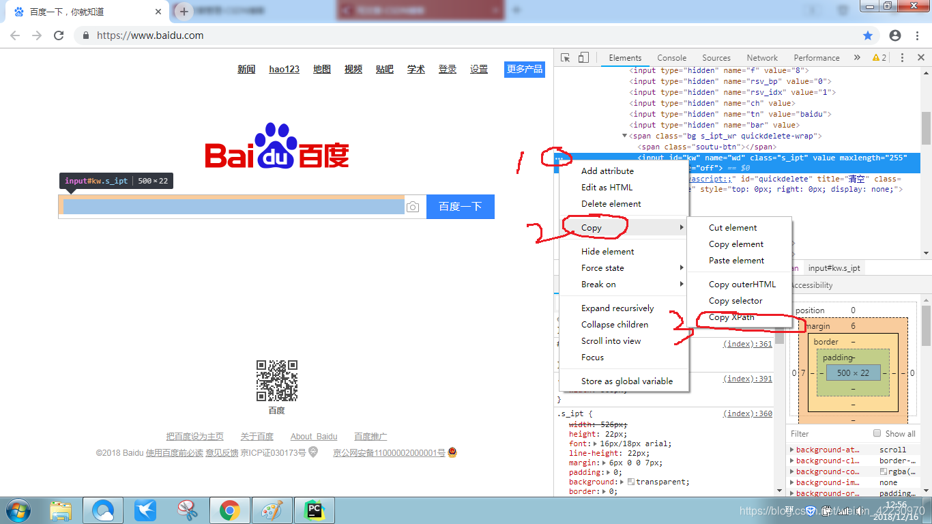Screen dimensions: 932x524
Task: Choose Scroll into view
Action: (624, 341)
